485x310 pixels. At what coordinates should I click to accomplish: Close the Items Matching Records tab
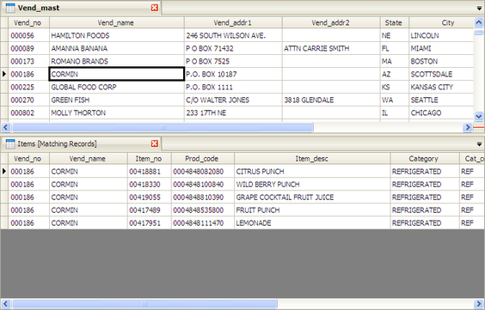tap(155, 143)
